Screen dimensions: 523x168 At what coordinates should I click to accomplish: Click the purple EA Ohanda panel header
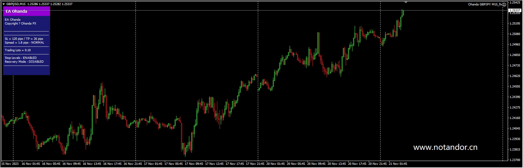click(x=26, y=11)
